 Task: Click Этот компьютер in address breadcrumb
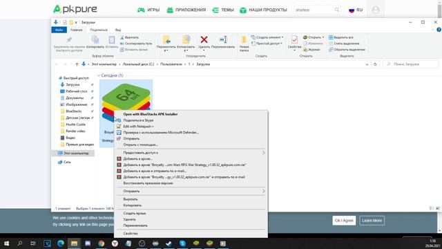click(x=104, y=64)
